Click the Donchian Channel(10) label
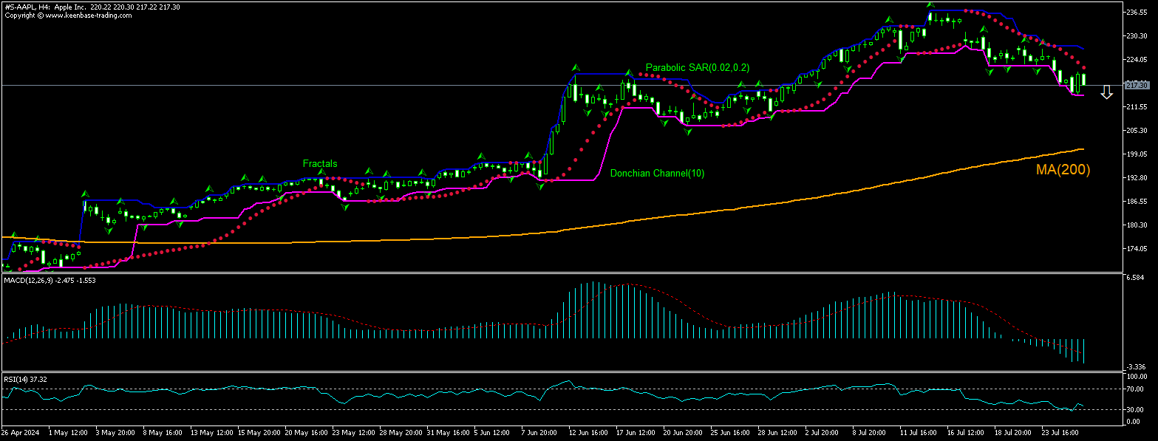This screenshot has height=441, width=1158. (657, 174)
